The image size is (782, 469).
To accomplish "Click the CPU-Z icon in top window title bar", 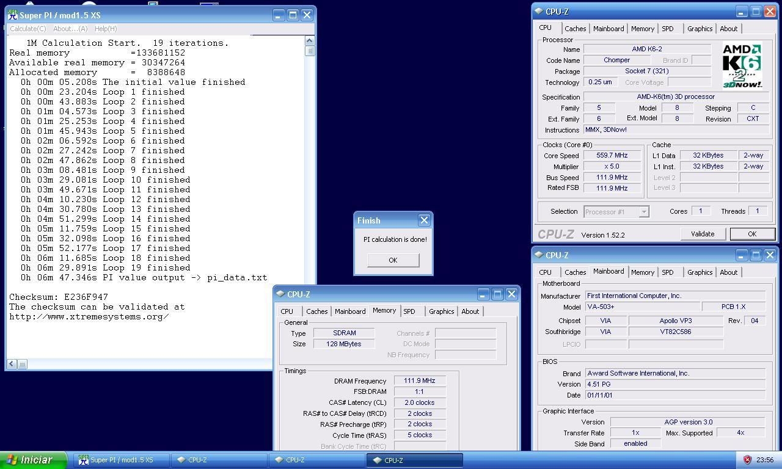I will pyautogui.click(x=539, y=12).
